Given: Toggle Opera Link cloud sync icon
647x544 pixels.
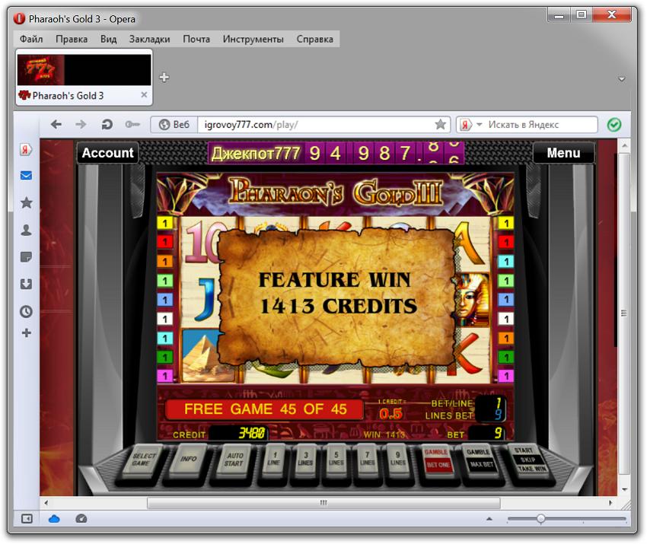Looking at the screenshot, I should pos(54,519).
